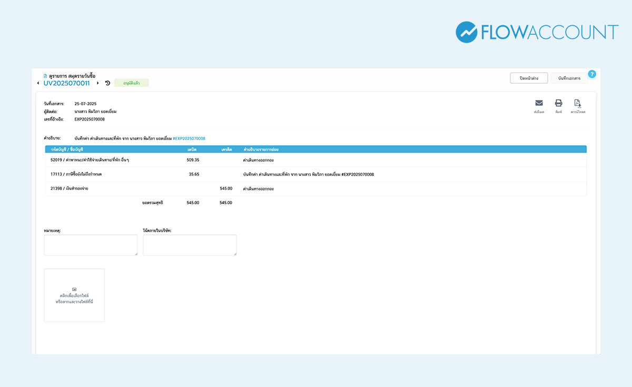Go to next document arrow
632x387 pixels.
point(97,83)
